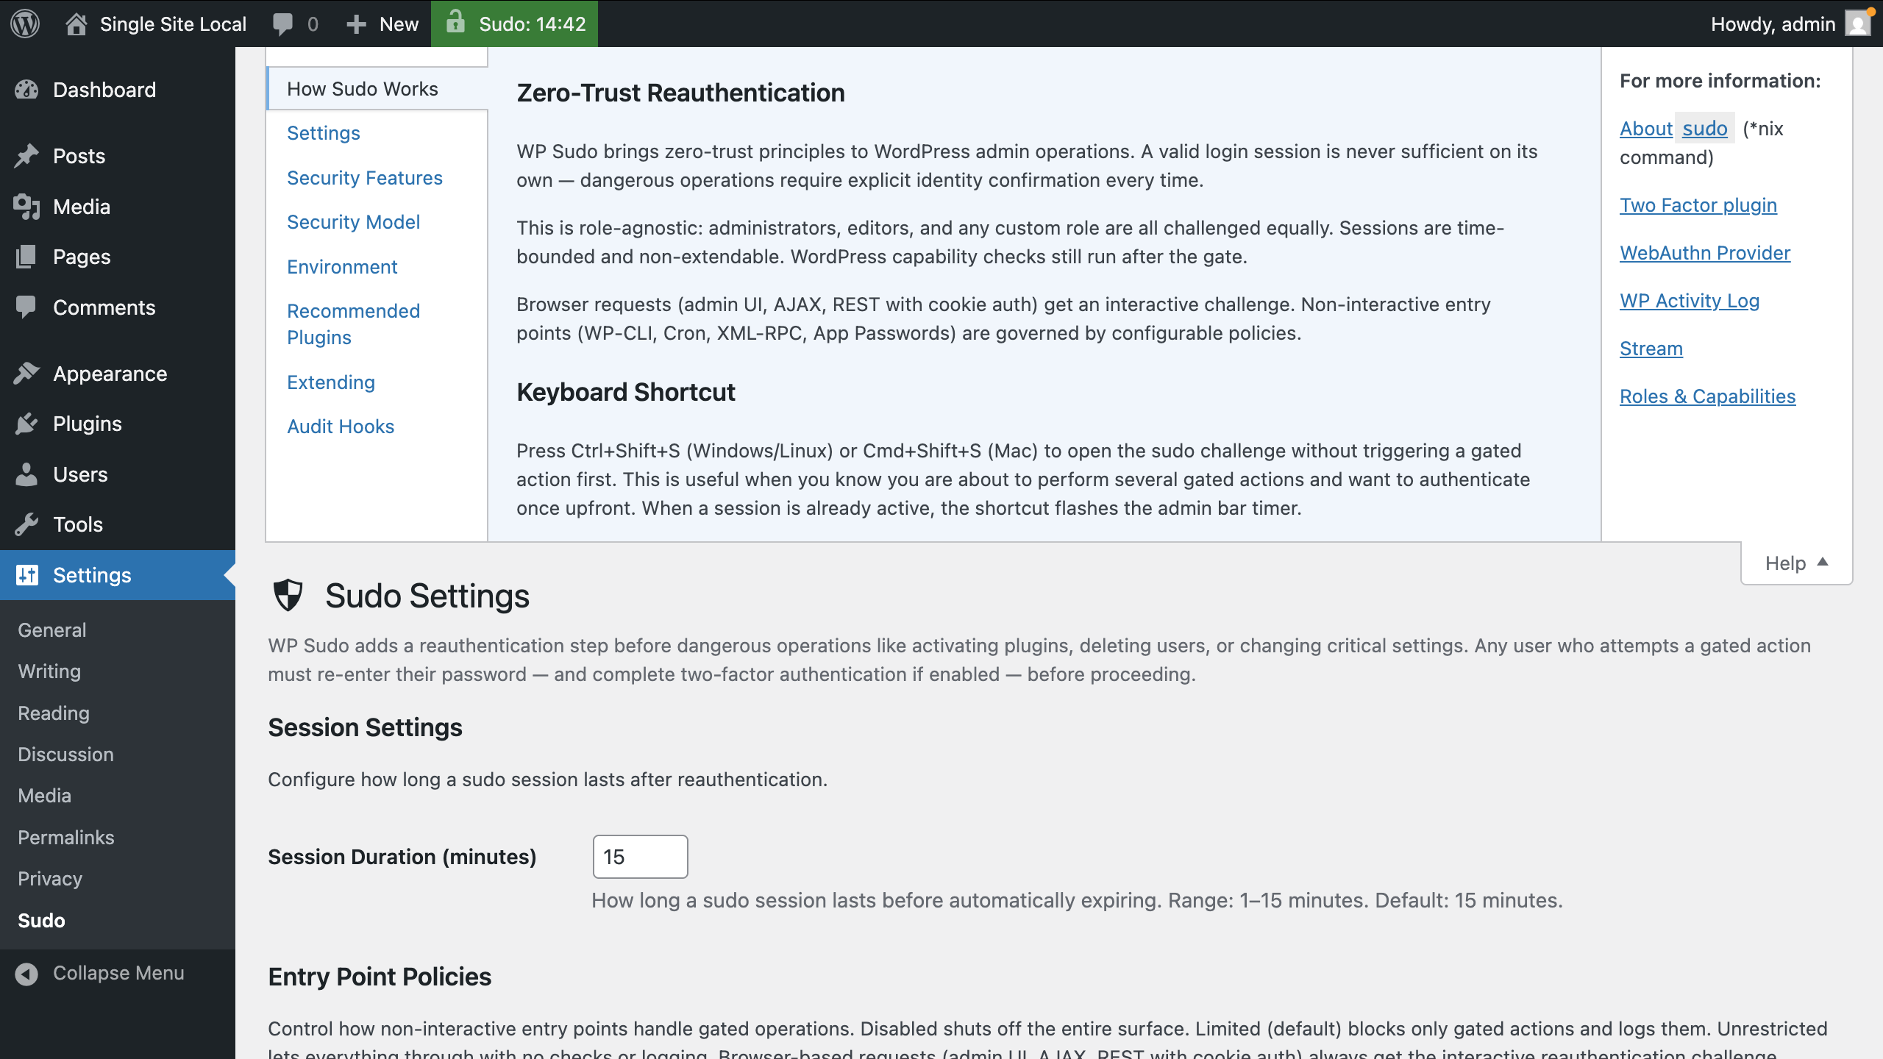Open General settings submenu
1883x1059 pixels.
point(51,630)
